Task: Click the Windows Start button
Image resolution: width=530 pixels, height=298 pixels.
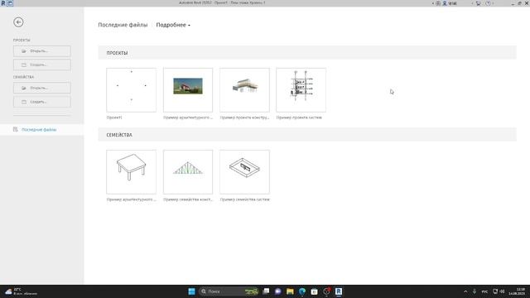Action: [191, 291]
